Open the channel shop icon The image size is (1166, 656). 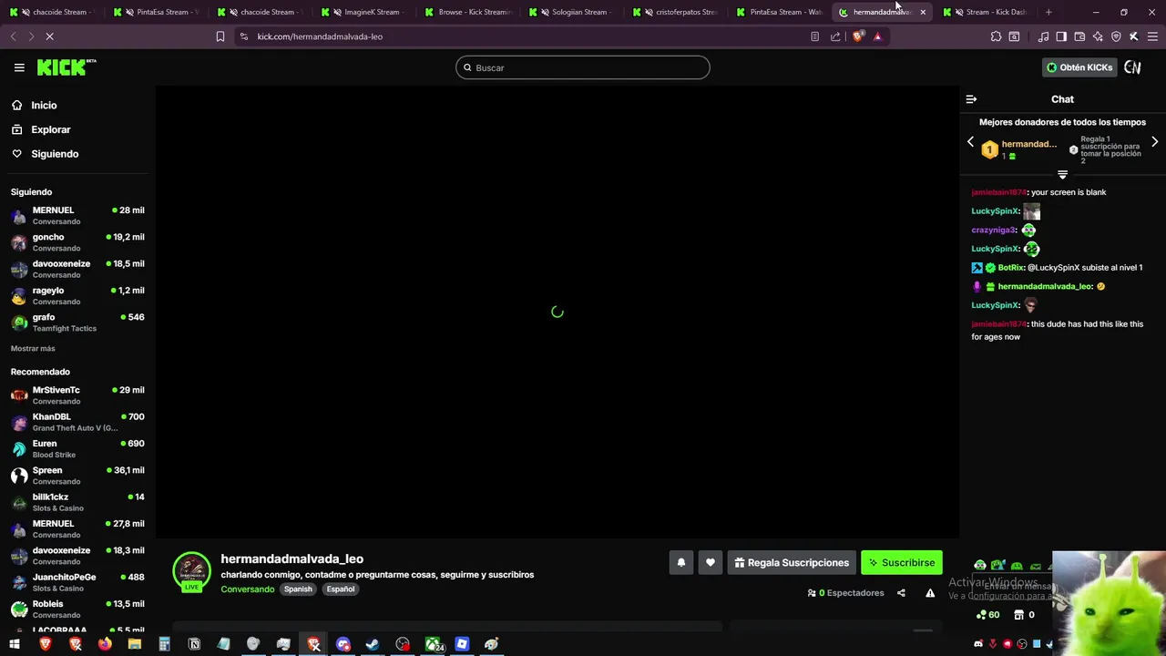pos(1019,615)
